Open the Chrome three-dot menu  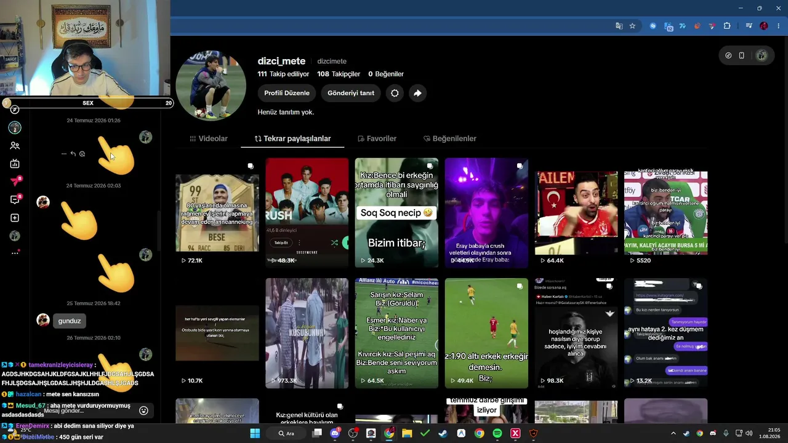(x=778, y=26)
